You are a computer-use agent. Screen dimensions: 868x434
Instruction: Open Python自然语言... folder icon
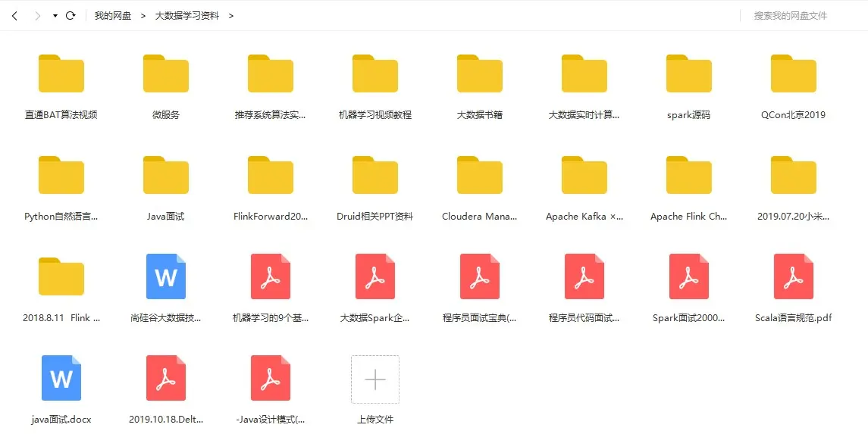click(x=61, y=175)
